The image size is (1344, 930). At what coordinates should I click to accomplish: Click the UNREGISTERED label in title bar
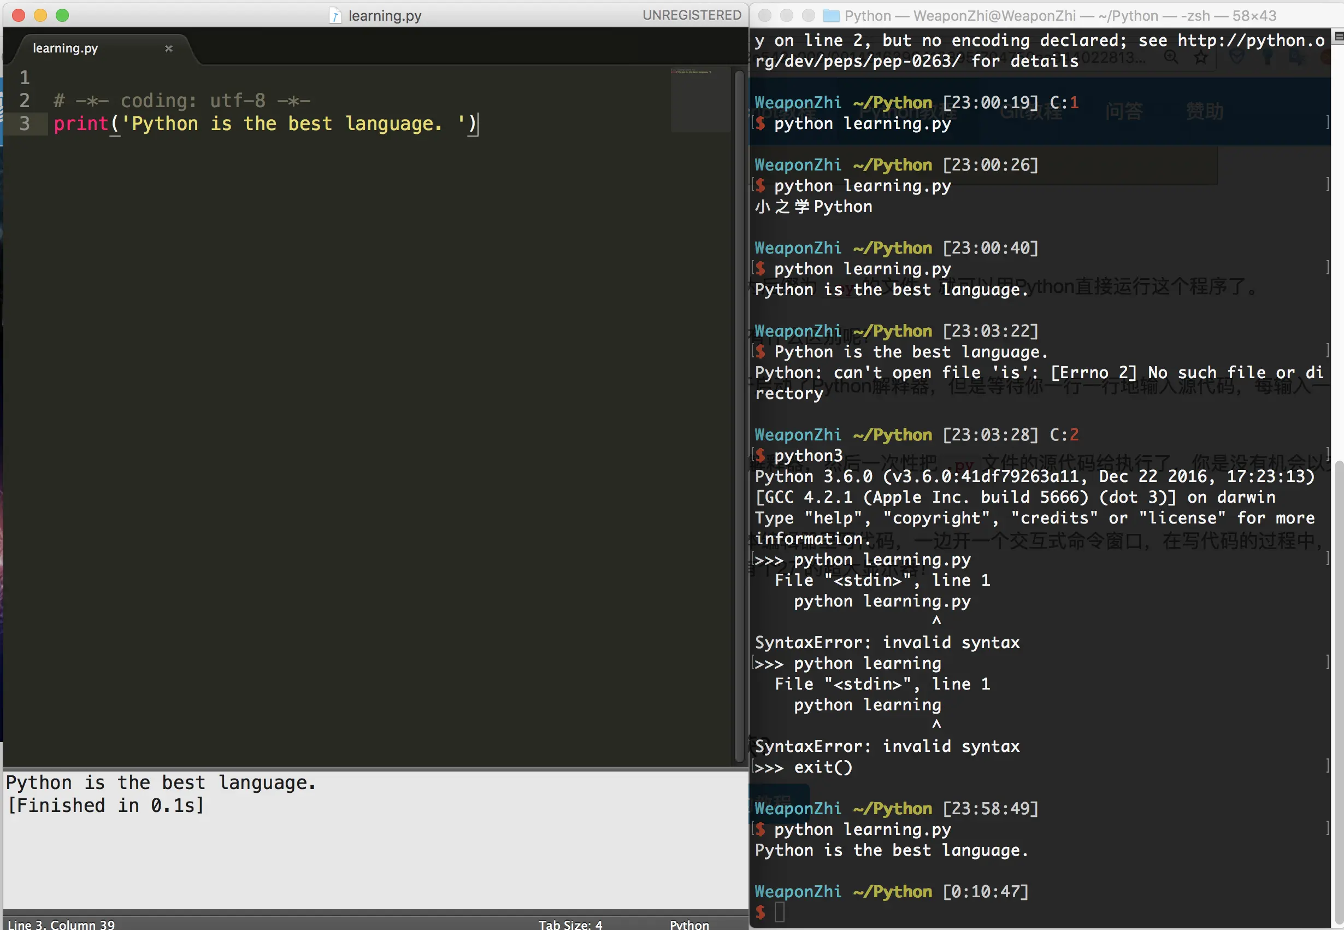tap(692, 16)
